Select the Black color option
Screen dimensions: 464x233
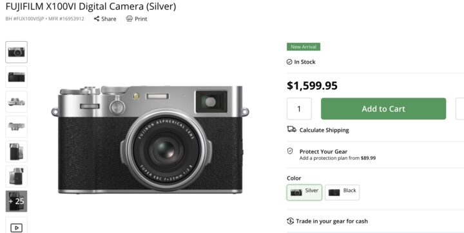[342, 193]
